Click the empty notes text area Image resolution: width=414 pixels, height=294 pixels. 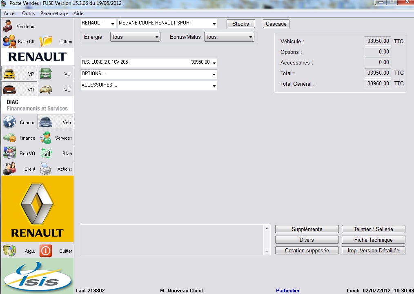click(172, 240)
